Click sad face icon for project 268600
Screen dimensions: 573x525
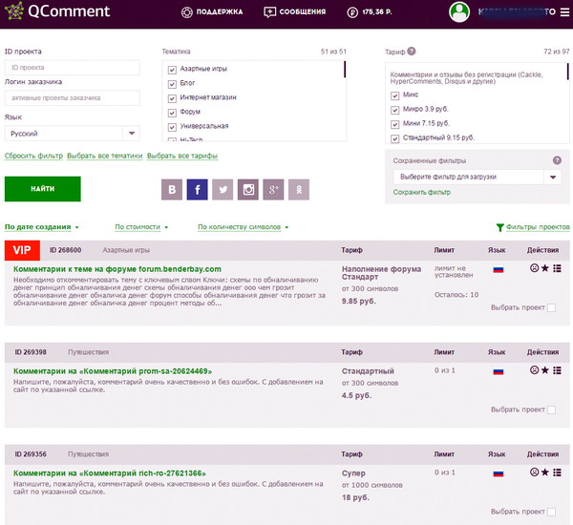(x=534, y=268)
